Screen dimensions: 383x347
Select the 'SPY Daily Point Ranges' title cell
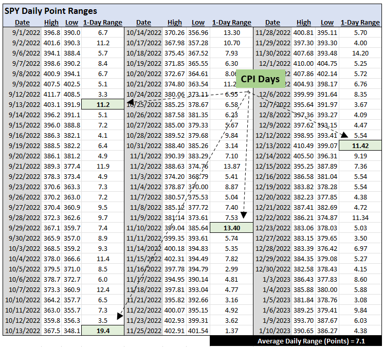point(51,11)
